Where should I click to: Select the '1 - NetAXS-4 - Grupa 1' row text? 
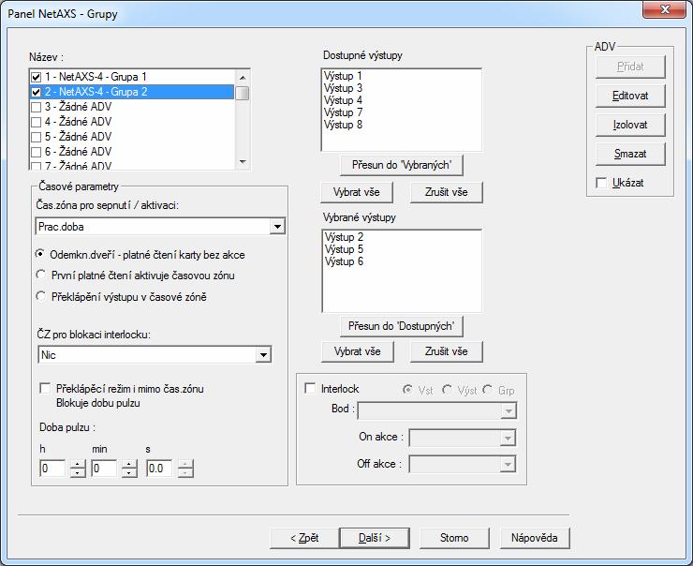[96, 77]
